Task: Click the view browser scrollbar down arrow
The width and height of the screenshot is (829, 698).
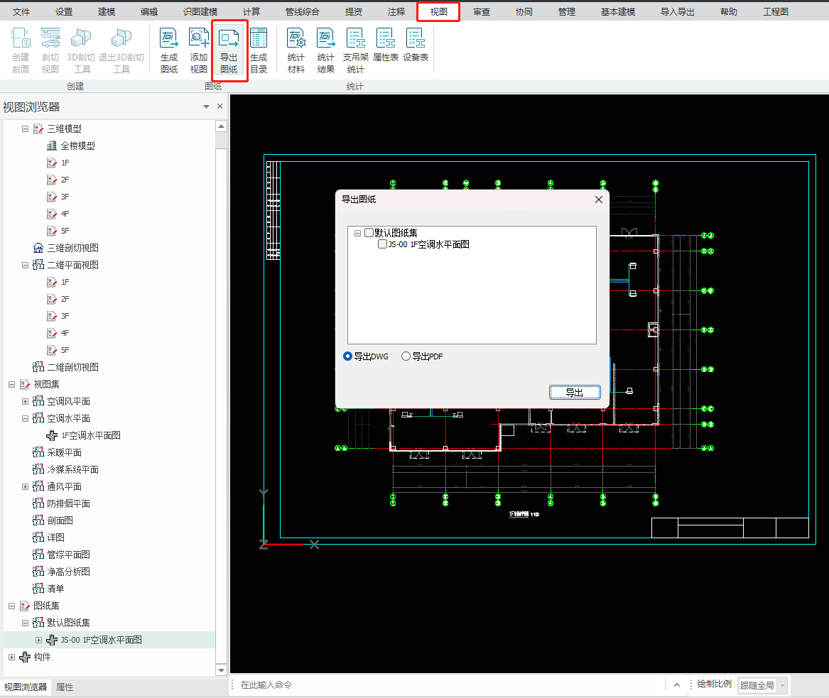Action: (222, 670)
